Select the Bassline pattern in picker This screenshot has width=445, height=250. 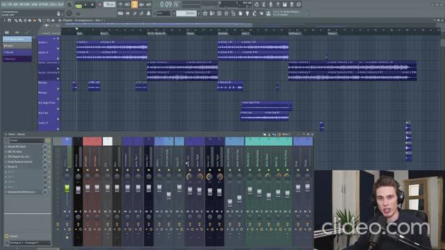tap(17, 58)
